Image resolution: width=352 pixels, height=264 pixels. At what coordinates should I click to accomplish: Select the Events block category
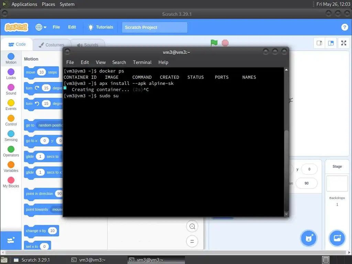tap(11, 105)
